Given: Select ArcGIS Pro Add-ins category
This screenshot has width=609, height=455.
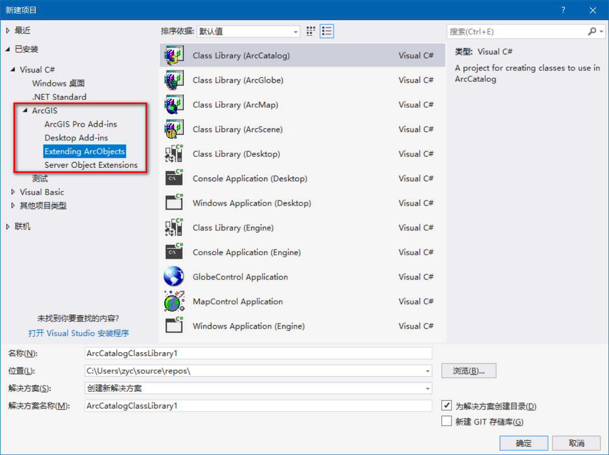Looking at the screenshot, I should click(x=80, y=124).
